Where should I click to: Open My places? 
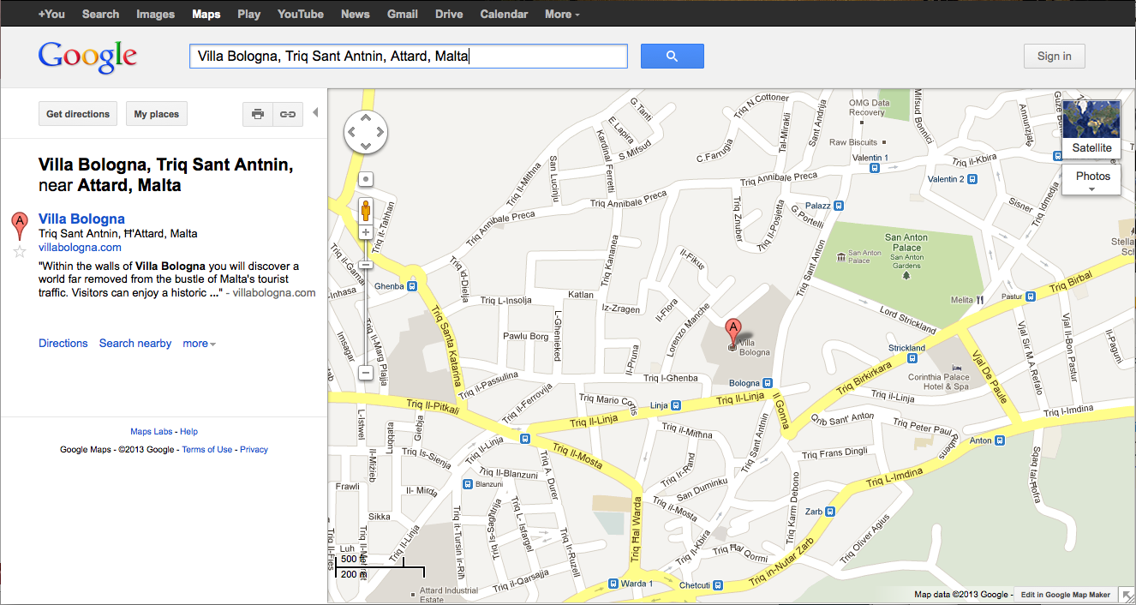coord(157,114)
